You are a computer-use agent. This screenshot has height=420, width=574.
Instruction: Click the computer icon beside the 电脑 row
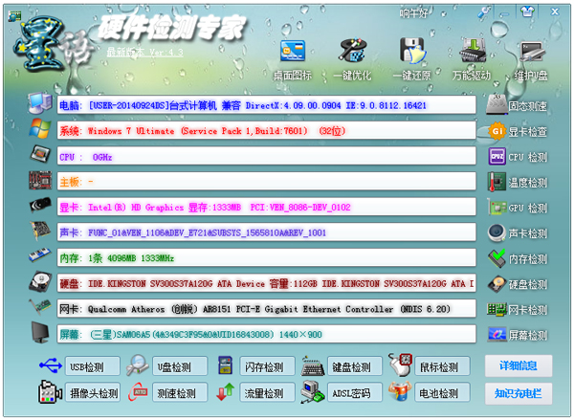click(x=40, y=103)
